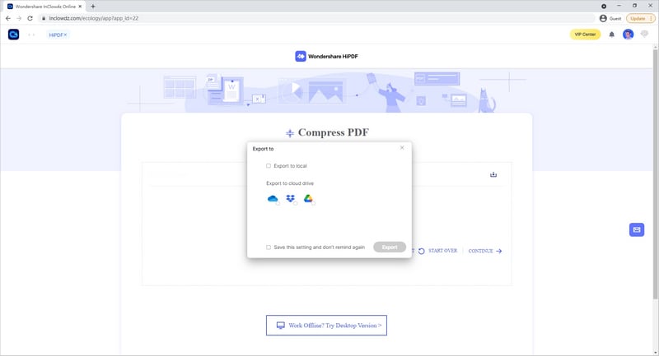The height and width of the screenshot is (356, 659).
Task: Select the Wondershare InClowdz Online browser tab
Action: (x=44, y=7)
